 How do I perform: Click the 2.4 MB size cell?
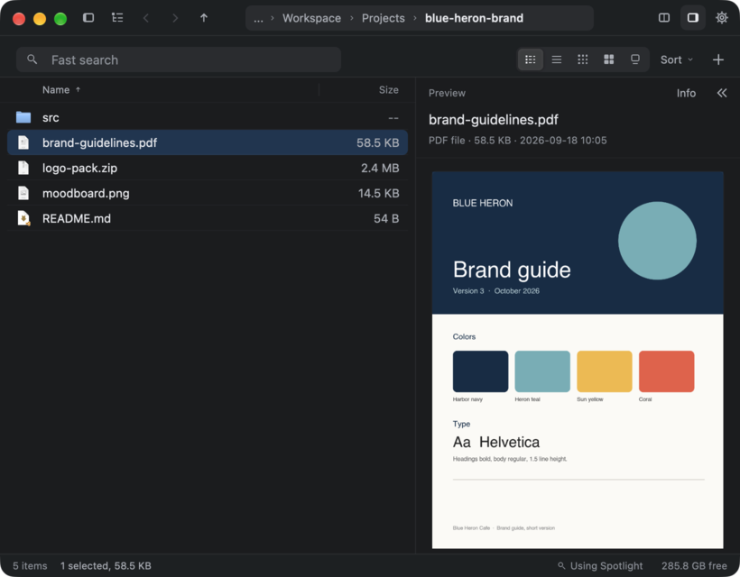(x=380, y=168)
